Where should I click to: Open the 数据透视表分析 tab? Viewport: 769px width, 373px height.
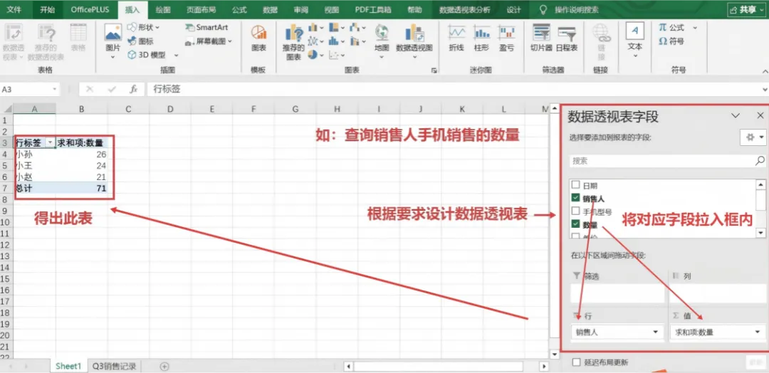464,9
